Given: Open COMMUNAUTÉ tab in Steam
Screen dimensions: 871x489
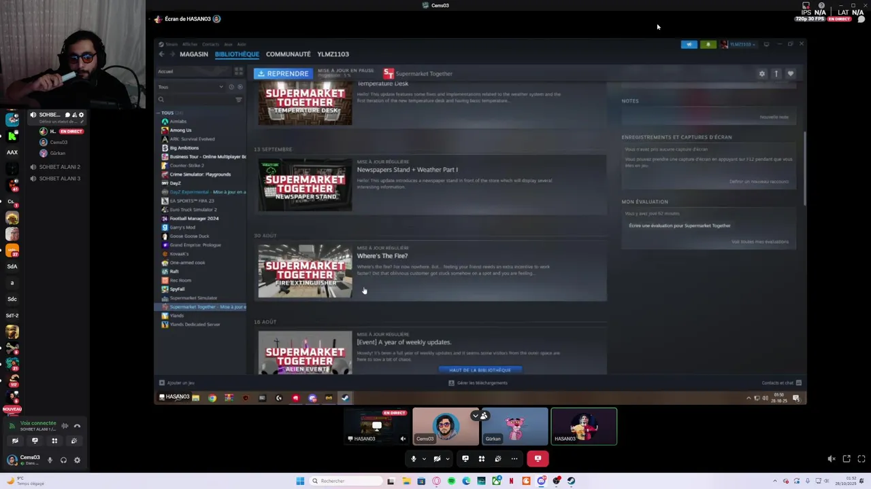Looking at the screenshot, I should [x=288, y=54].
